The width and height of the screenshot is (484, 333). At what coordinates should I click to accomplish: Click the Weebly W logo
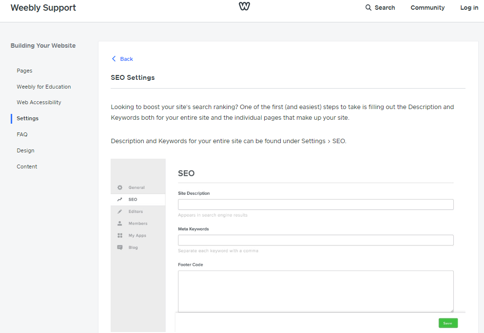point(244,6)
